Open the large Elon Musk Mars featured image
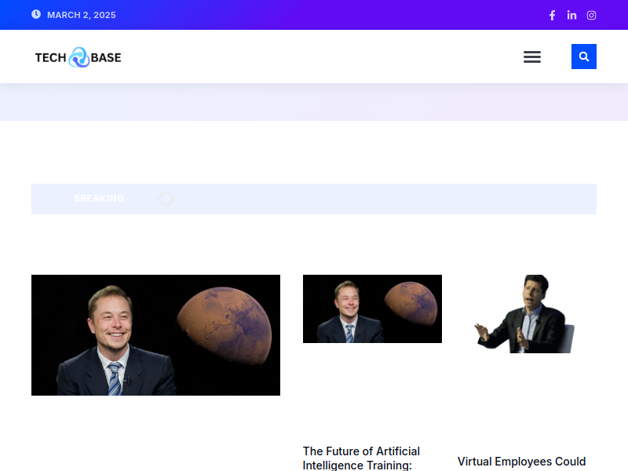 [155, 335]
